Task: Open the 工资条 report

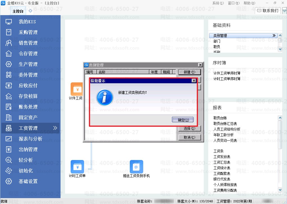Action: click(x=219, y=151)
